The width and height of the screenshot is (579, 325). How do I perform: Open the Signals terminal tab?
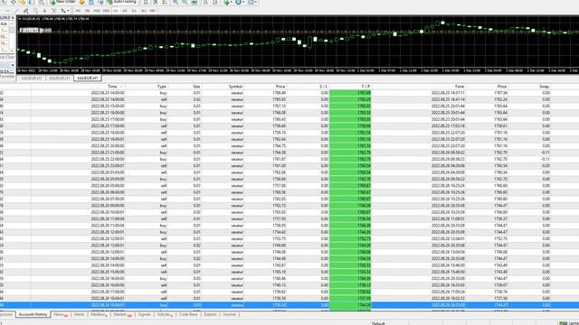145,314
